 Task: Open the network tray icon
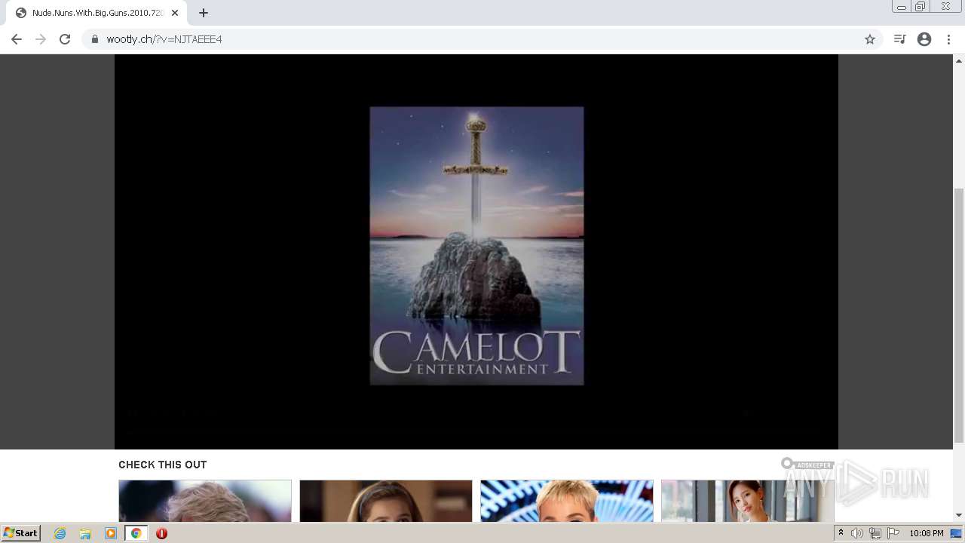[875, 533]
